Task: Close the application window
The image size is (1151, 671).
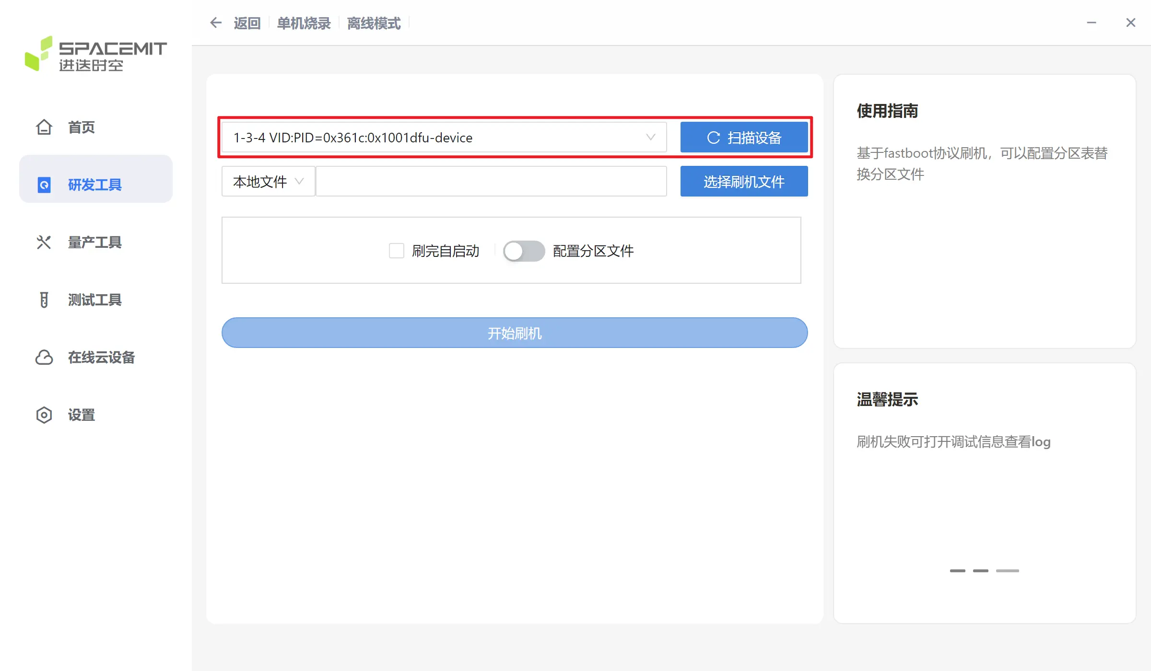Action: 1131,23
